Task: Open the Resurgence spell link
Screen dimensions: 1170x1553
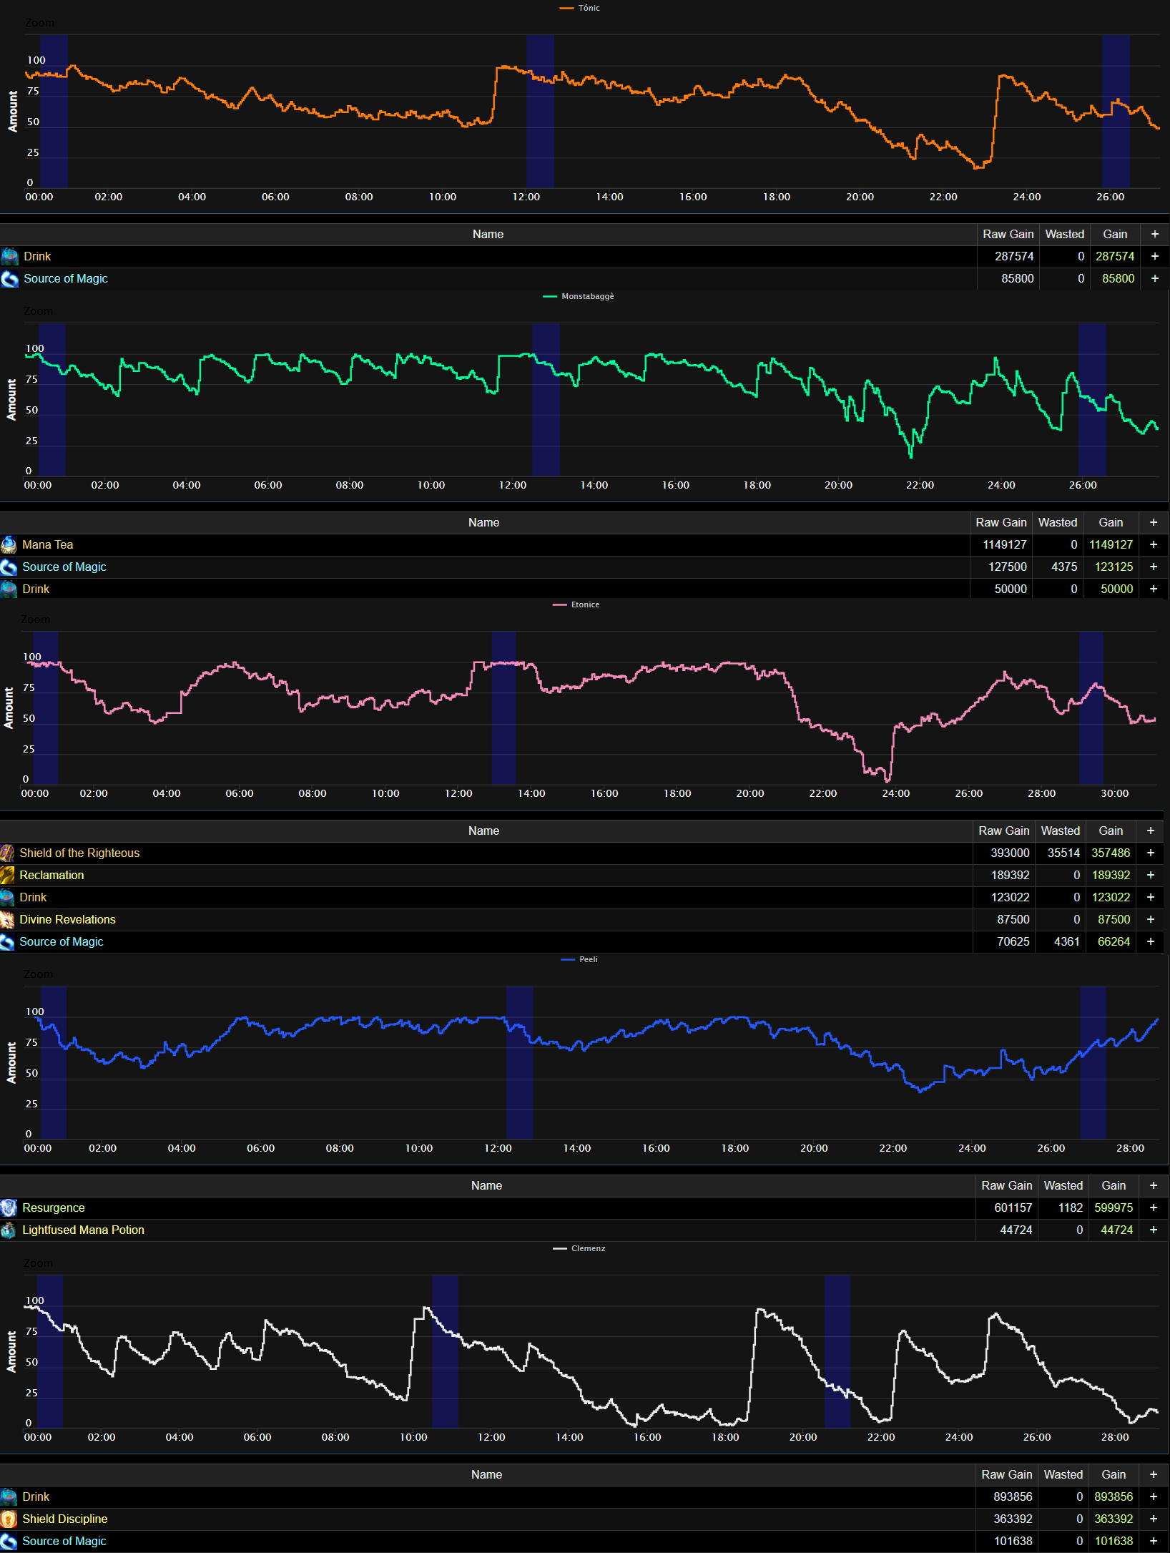Action: tap(54, 1208)
